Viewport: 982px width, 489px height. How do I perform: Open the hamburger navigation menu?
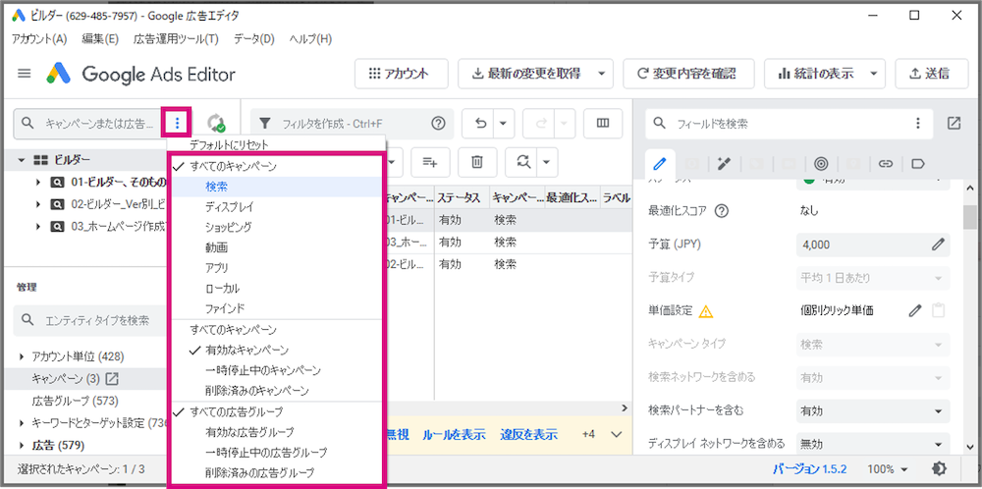(25, 74)
